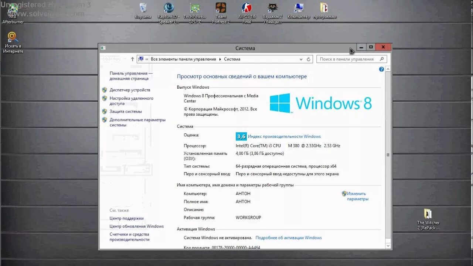Open Диспетчер устройств link

130,90
